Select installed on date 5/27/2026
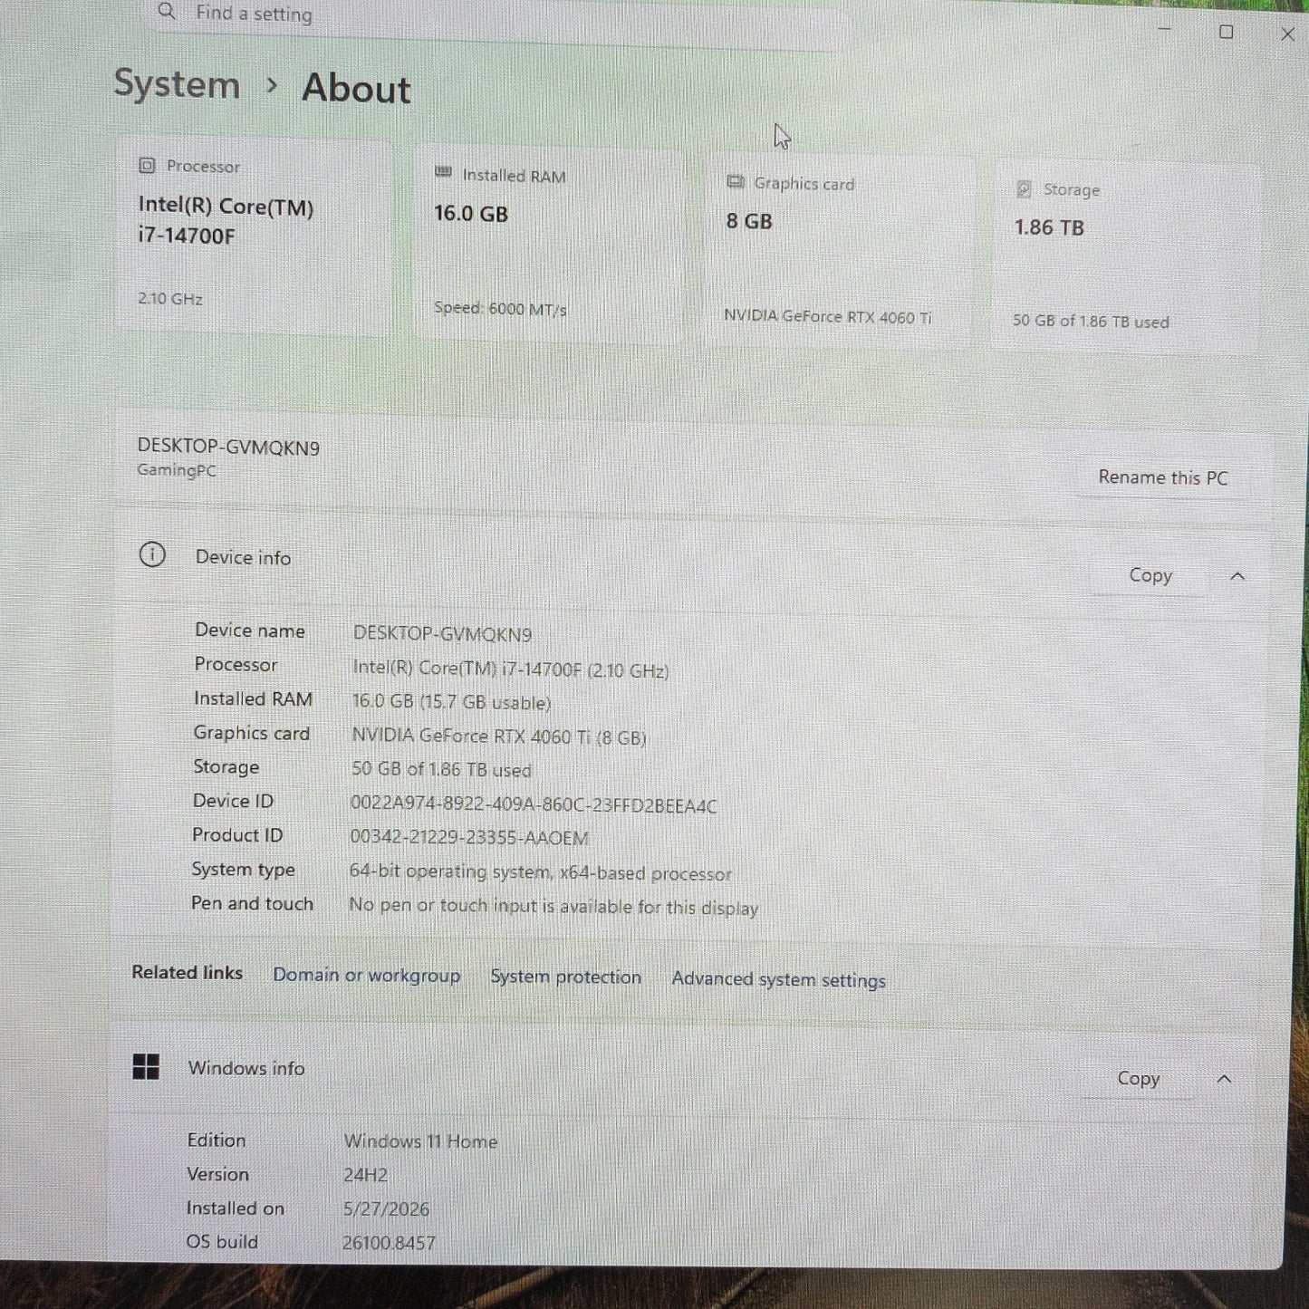The height and width of the screenshot is (1309, 1309). click(x=386, y=1208)
